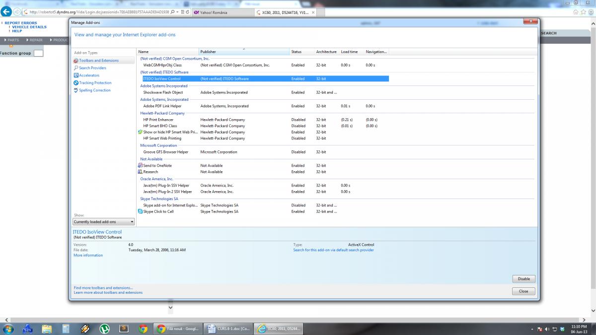Switch to the Yahoo! România tab
The height and width of the screenshot is (335, 596).
pos(222,12)
